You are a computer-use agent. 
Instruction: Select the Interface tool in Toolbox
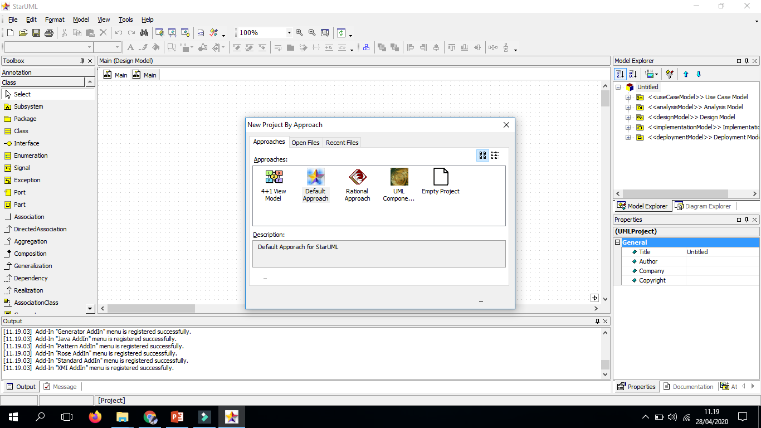coord(48,143)
